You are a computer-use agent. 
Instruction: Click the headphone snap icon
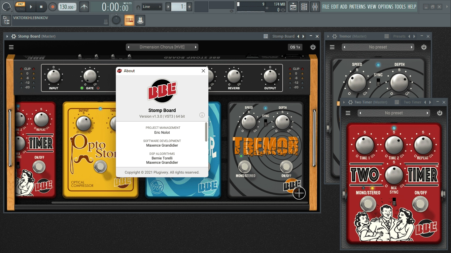138,7
